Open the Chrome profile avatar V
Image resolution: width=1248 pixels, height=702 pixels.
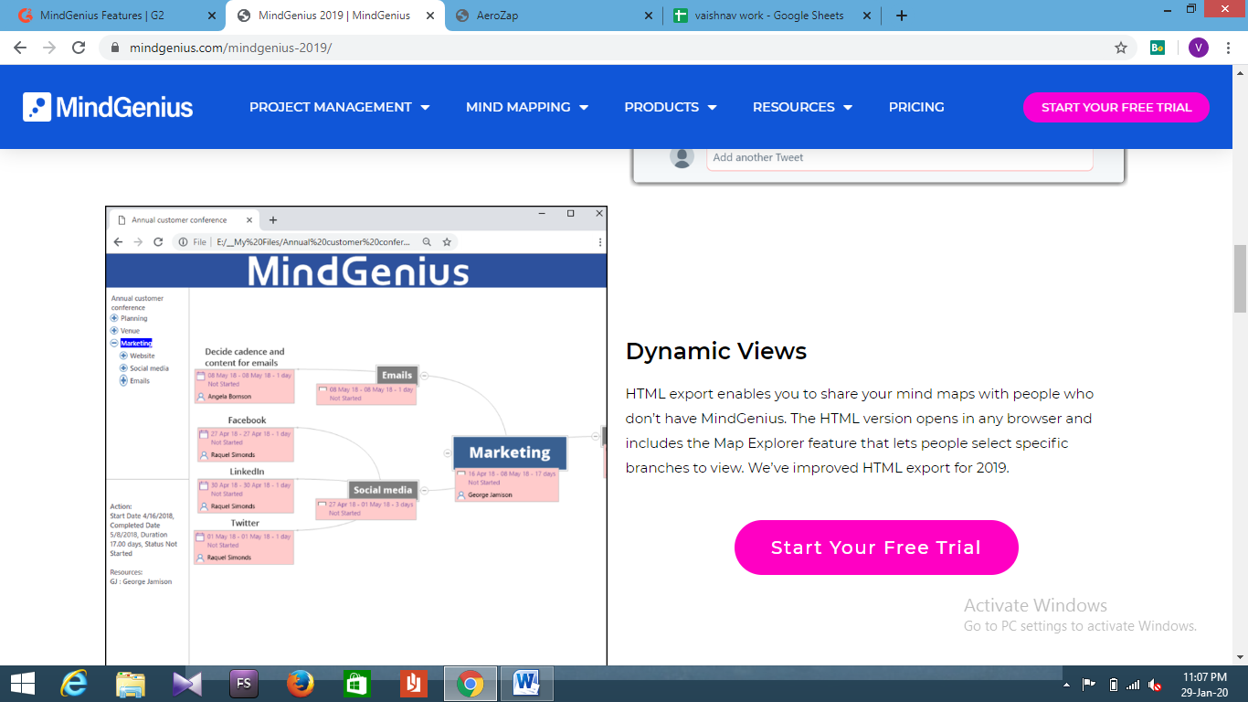(1199, 48)
